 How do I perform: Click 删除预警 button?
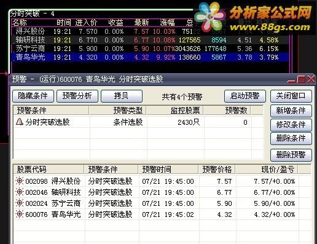point(291,155)
